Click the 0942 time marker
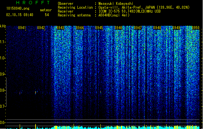This screenshot has width=203, height=129. (x=41, y=28)
